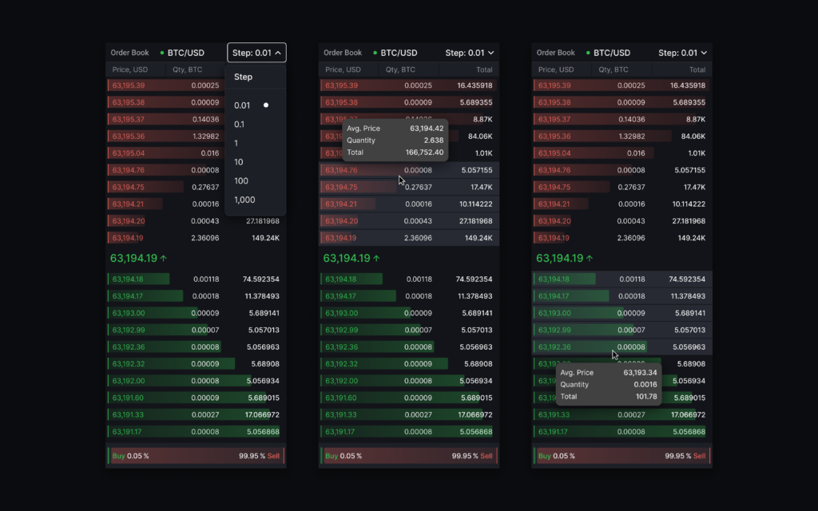Click bid price 63,194.18 in left order book
The height and width of the screenshot is (511, 818).
[128, 279]
